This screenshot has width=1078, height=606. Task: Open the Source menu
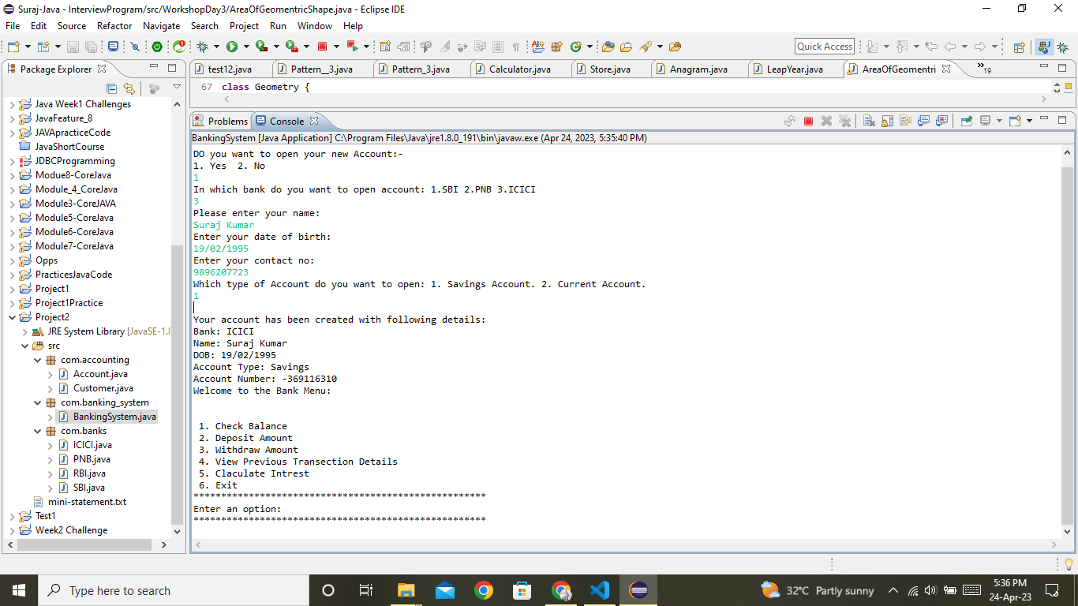[72, 25]
